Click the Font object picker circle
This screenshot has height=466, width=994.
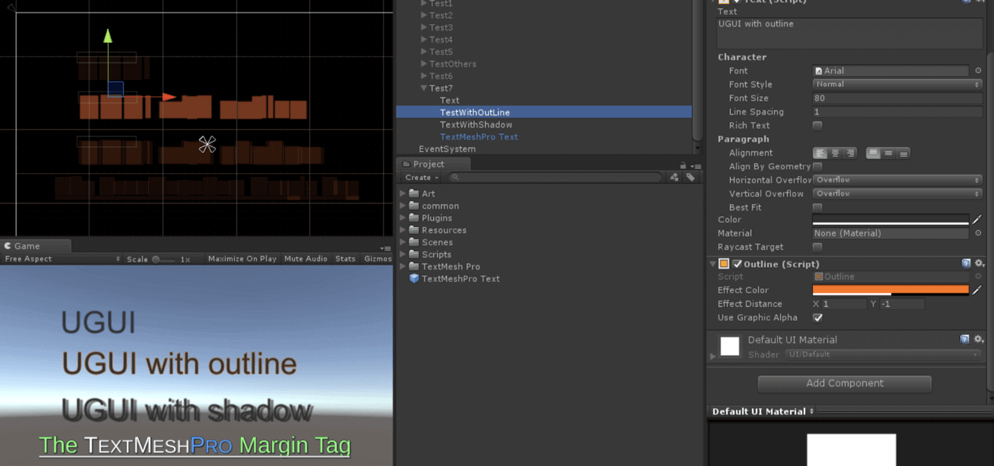coord(978,71)
